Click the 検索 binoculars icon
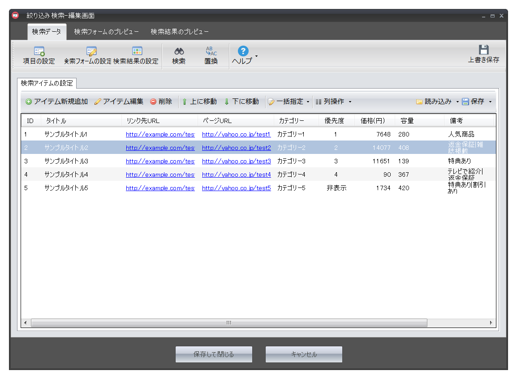Screen dimensions: 517x379 [x=179, y=51]
